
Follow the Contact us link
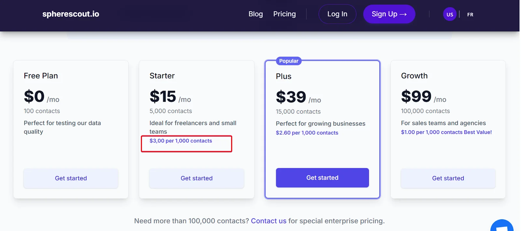click(268, 221)
